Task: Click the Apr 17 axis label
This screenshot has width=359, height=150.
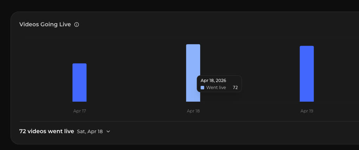Action: 80,111
